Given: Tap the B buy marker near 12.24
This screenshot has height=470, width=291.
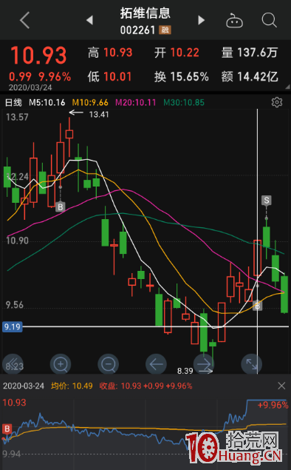Looking at the screenshot, I should coord(61,207).
